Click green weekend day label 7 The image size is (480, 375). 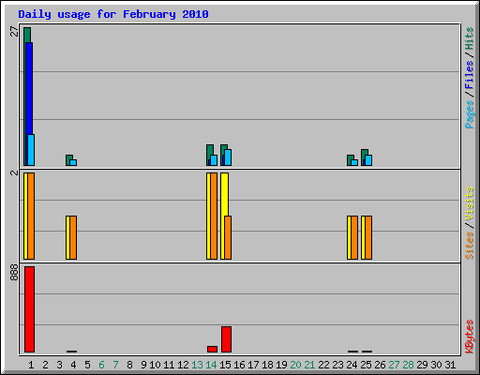point(115,365)
